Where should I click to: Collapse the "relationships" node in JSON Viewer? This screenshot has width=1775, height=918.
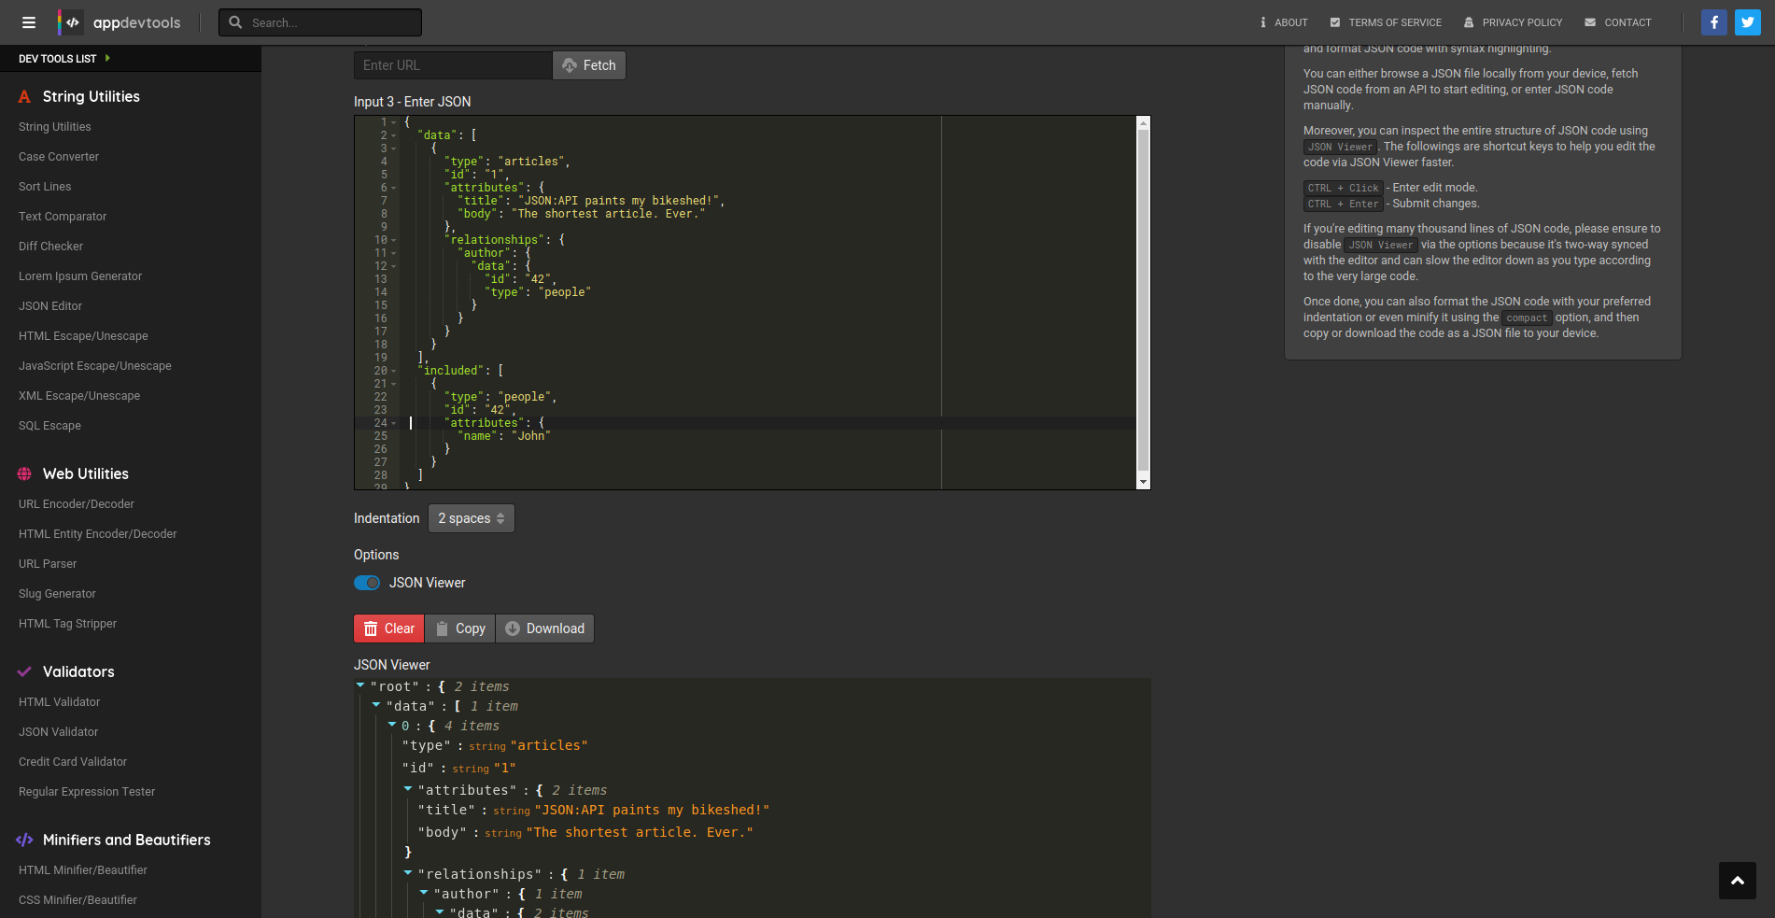408,873
